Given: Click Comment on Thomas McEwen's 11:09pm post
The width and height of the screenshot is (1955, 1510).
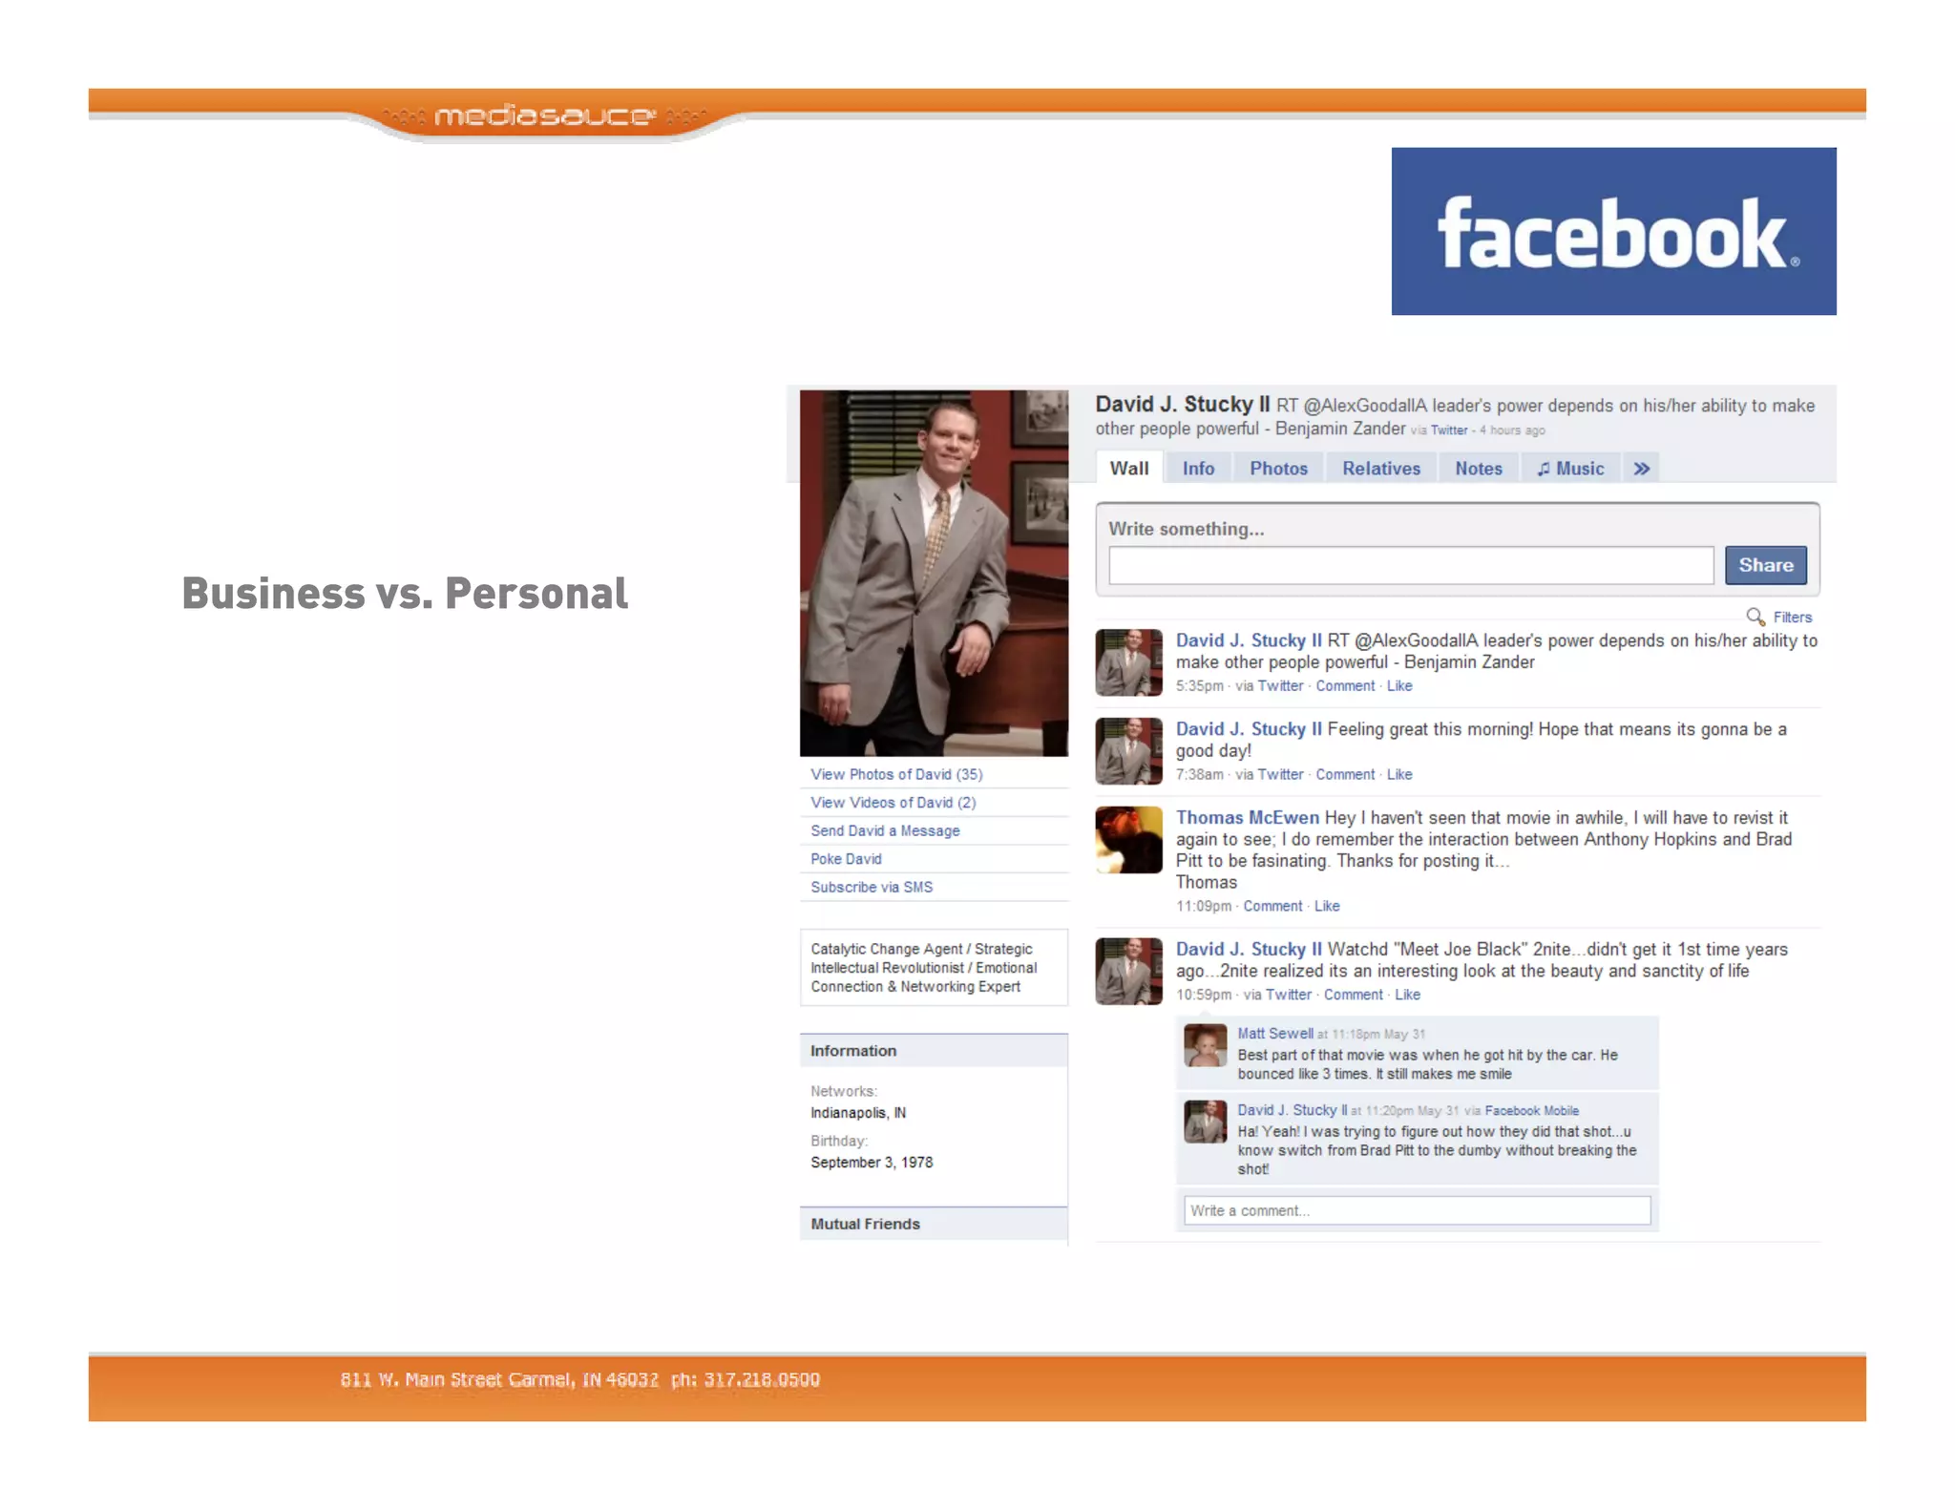Looking at the screenshot, I should (1272, 906).
